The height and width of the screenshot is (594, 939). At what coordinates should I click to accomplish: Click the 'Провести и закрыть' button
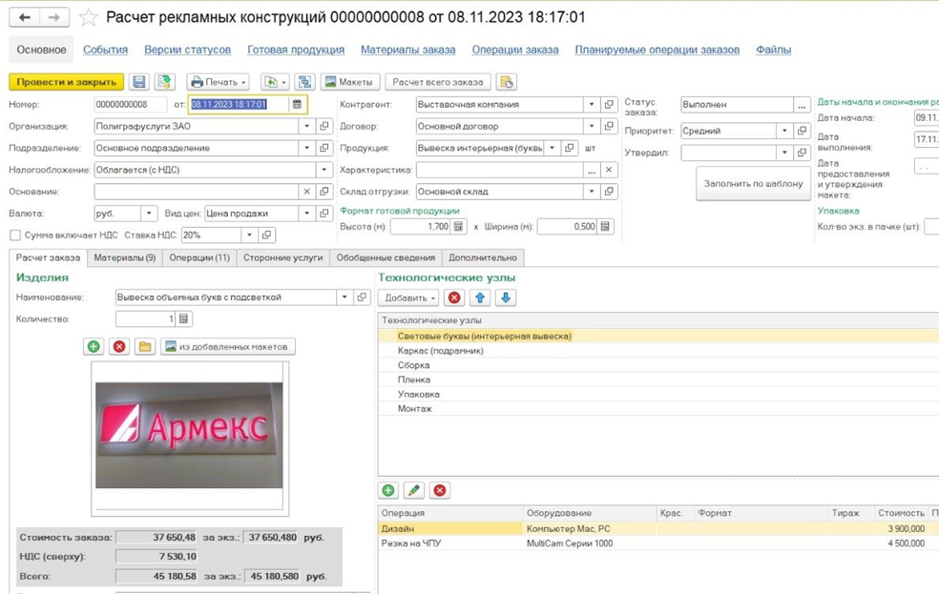tap(67, 82)
